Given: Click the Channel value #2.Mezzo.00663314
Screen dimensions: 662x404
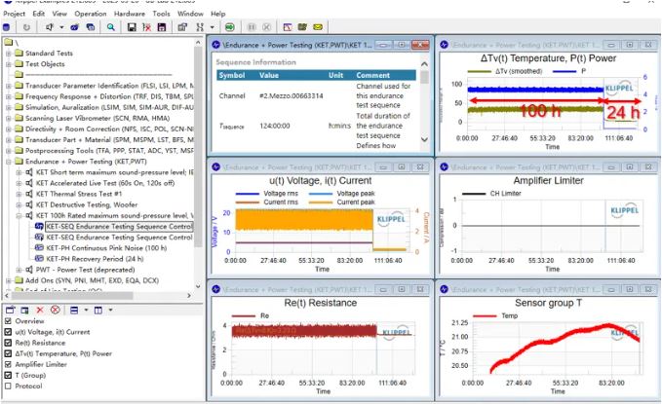Looking at the screenshot, I should coord(292,95).
